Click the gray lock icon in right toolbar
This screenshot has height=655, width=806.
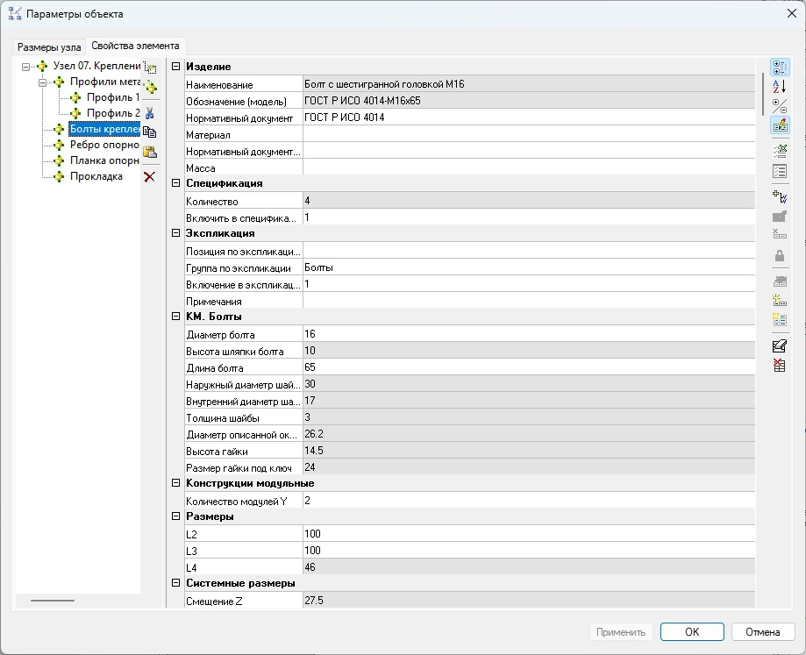click(780, 255)
